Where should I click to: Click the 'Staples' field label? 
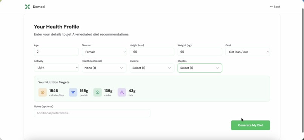tap(182, 61)
